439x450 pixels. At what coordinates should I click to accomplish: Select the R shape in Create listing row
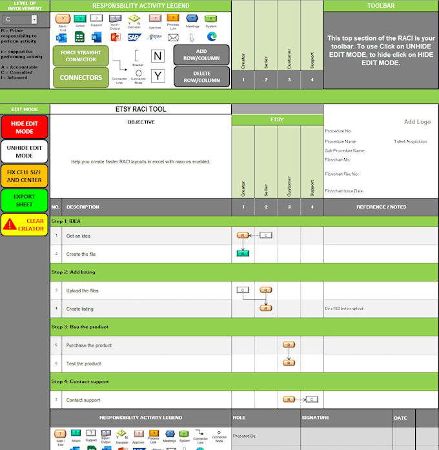[266, 308]
